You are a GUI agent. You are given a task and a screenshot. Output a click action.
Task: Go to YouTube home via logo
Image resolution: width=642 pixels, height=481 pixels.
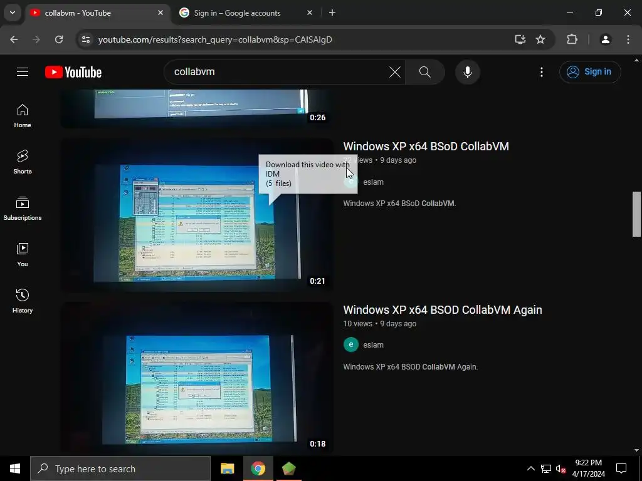[73, 72]
